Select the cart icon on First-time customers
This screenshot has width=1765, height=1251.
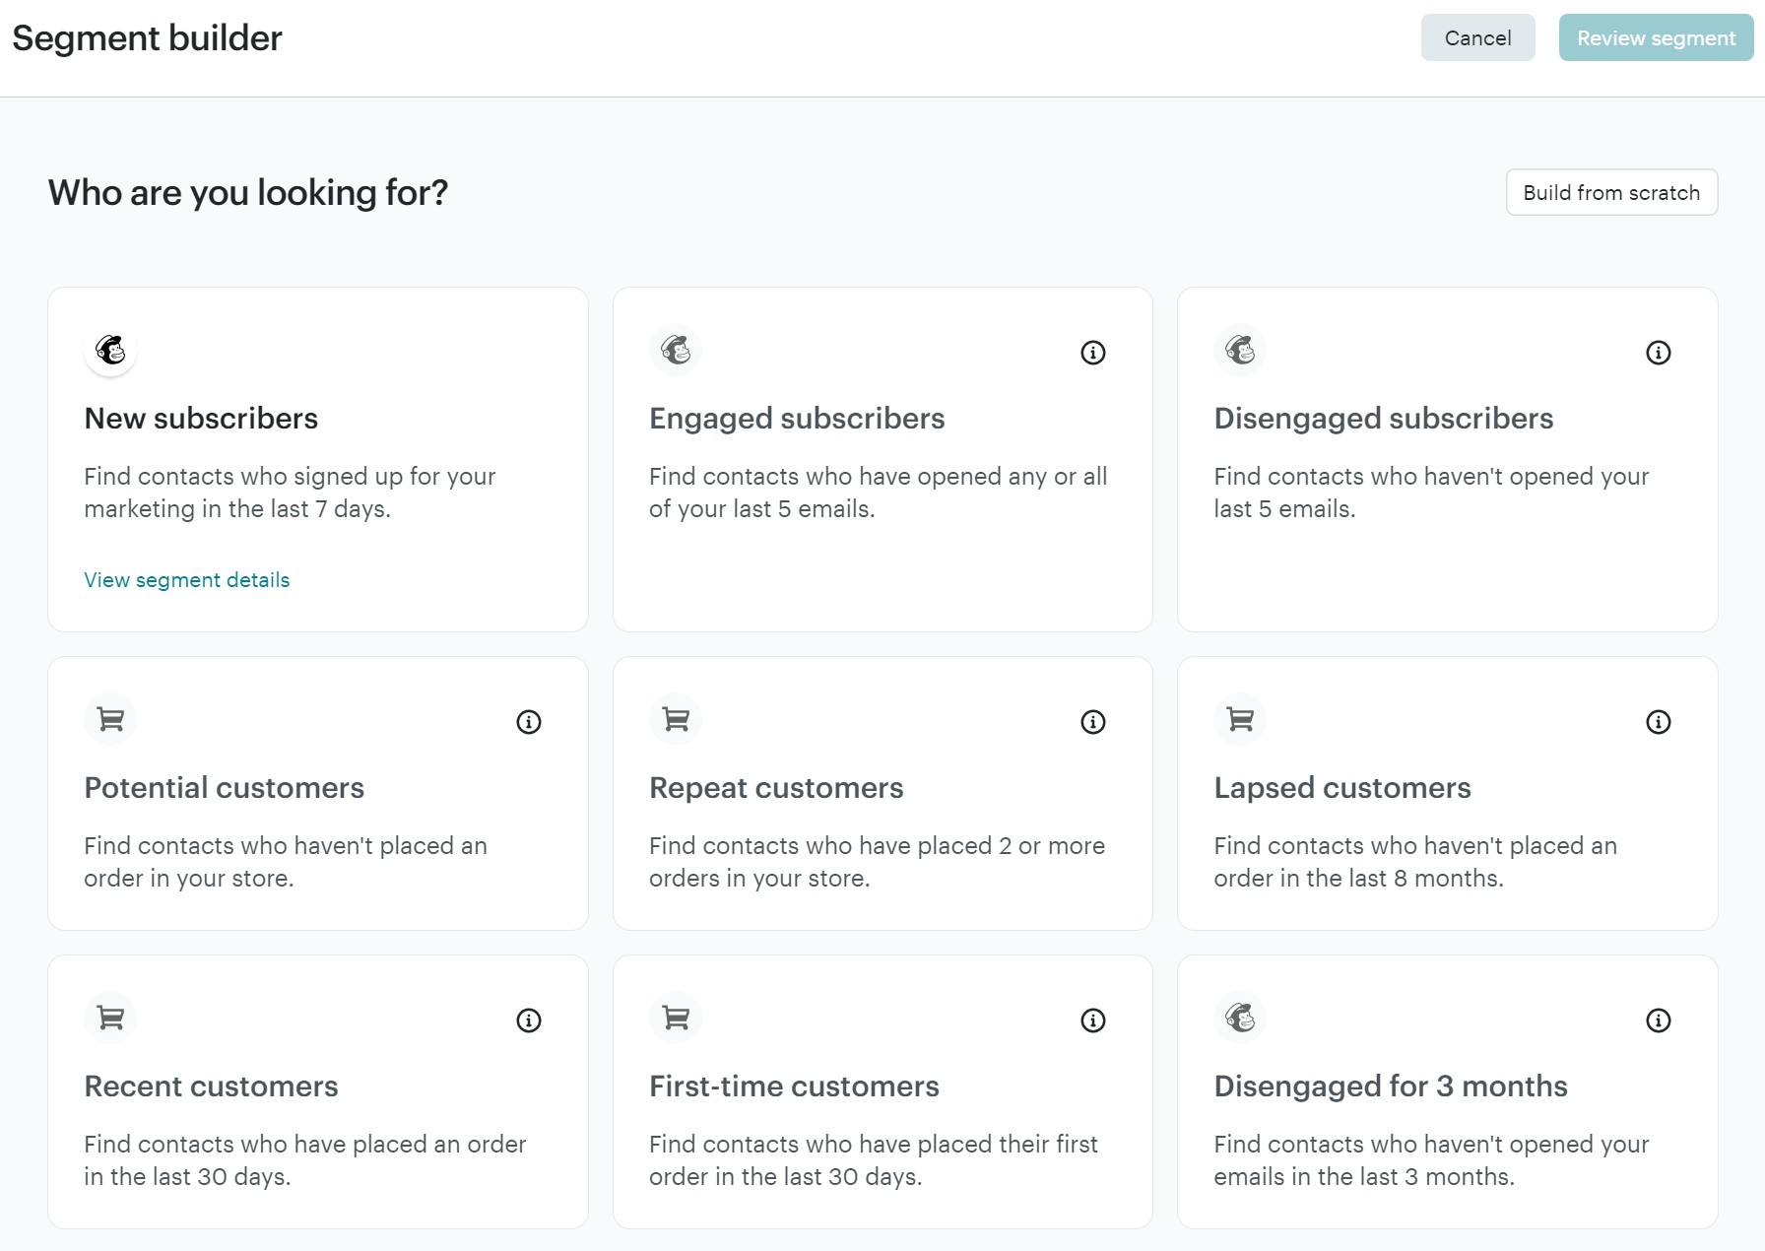click(675, 1019)
